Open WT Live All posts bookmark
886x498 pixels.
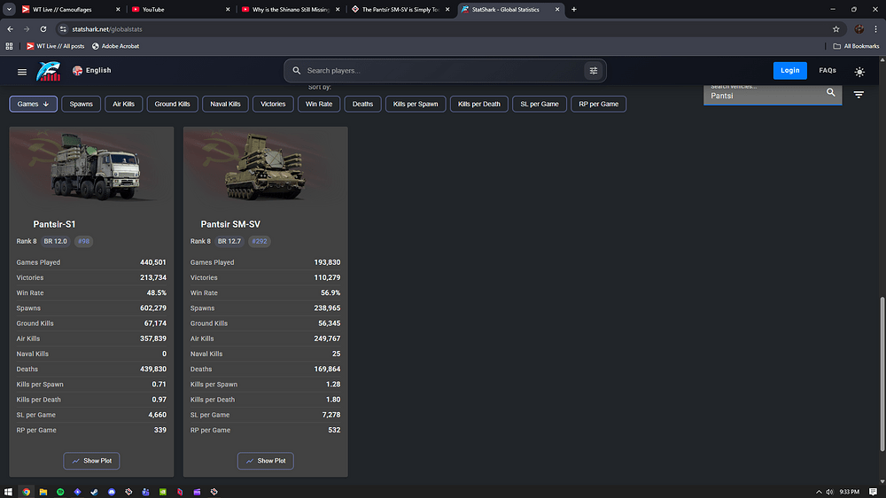[x=55, y=46]
